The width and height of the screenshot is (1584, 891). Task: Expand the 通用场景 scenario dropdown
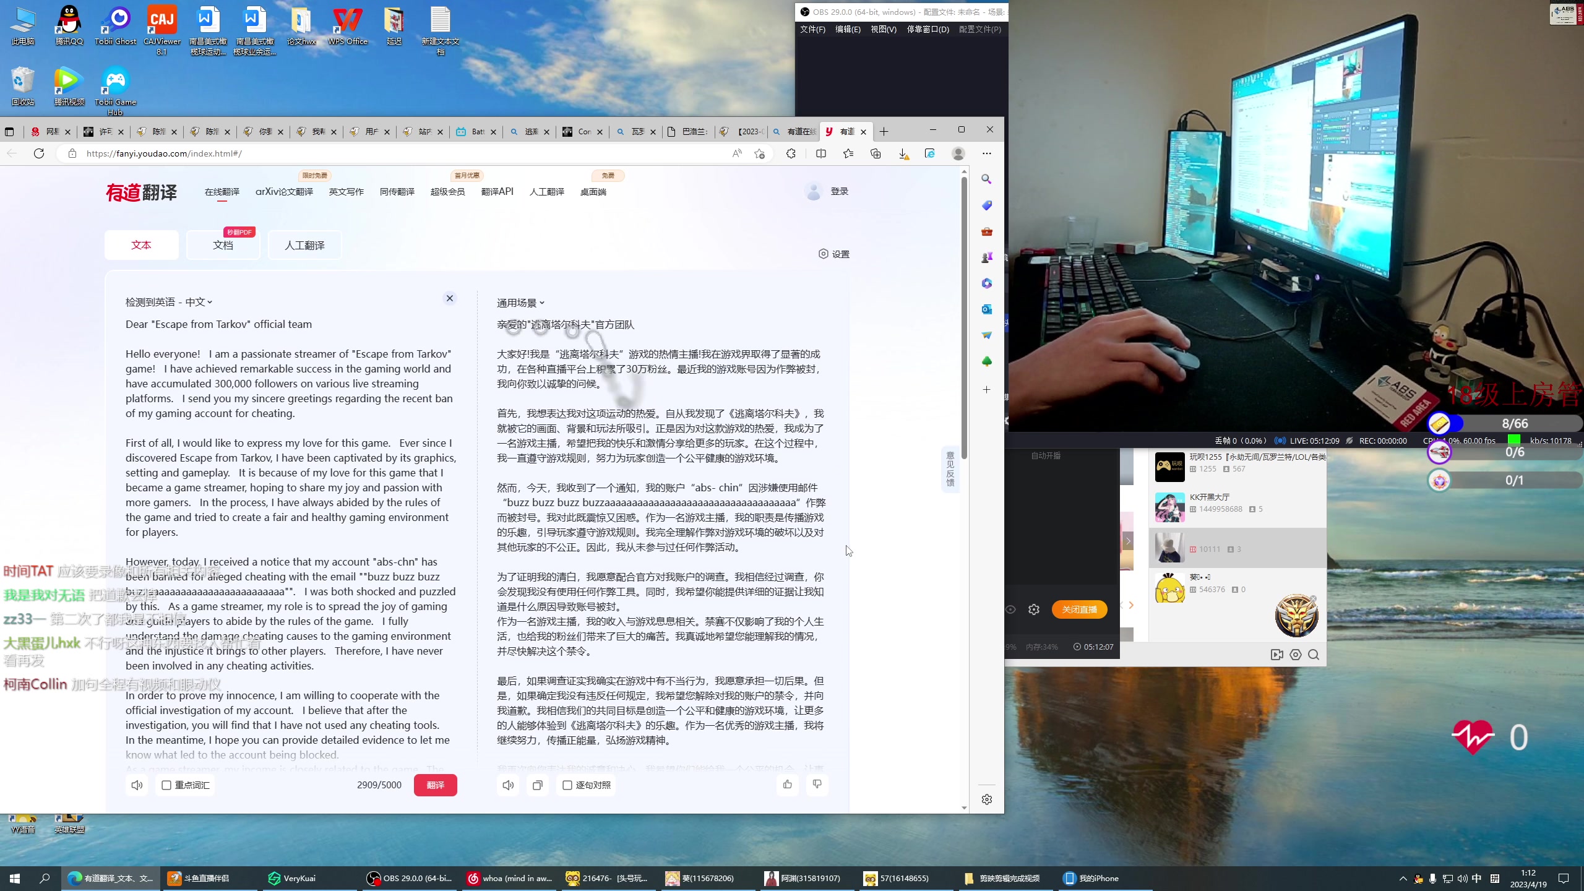tap(520, 303)
